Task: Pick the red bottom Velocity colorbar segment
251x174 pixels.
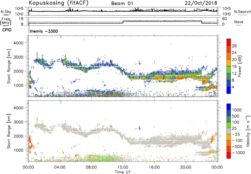Action: coord(229,155)
